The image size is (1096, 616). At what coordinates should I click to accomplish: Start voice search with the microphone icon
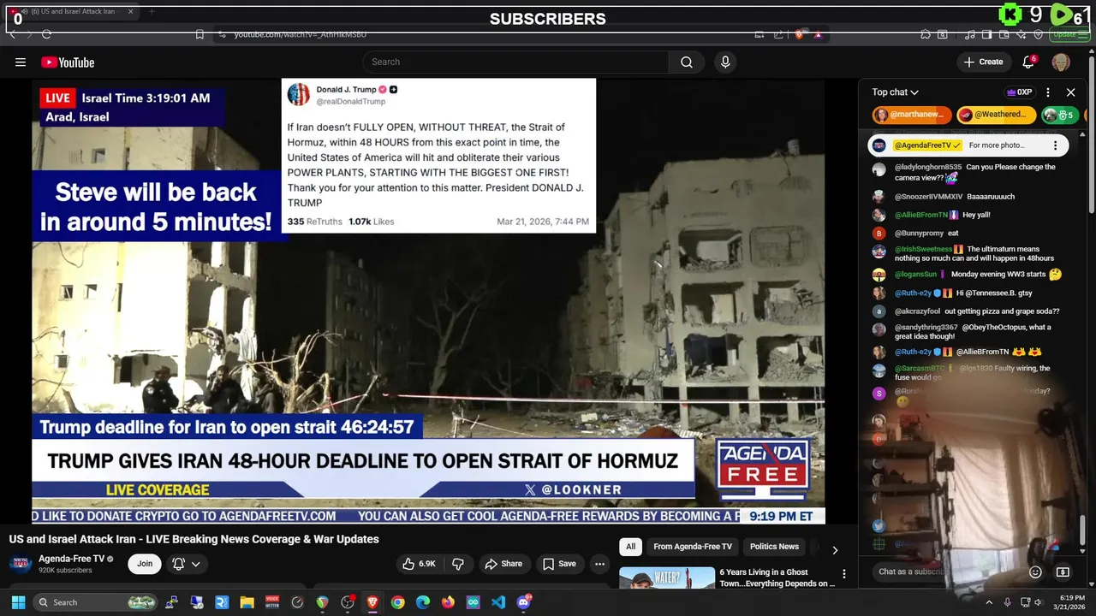(x=725, y=62)
